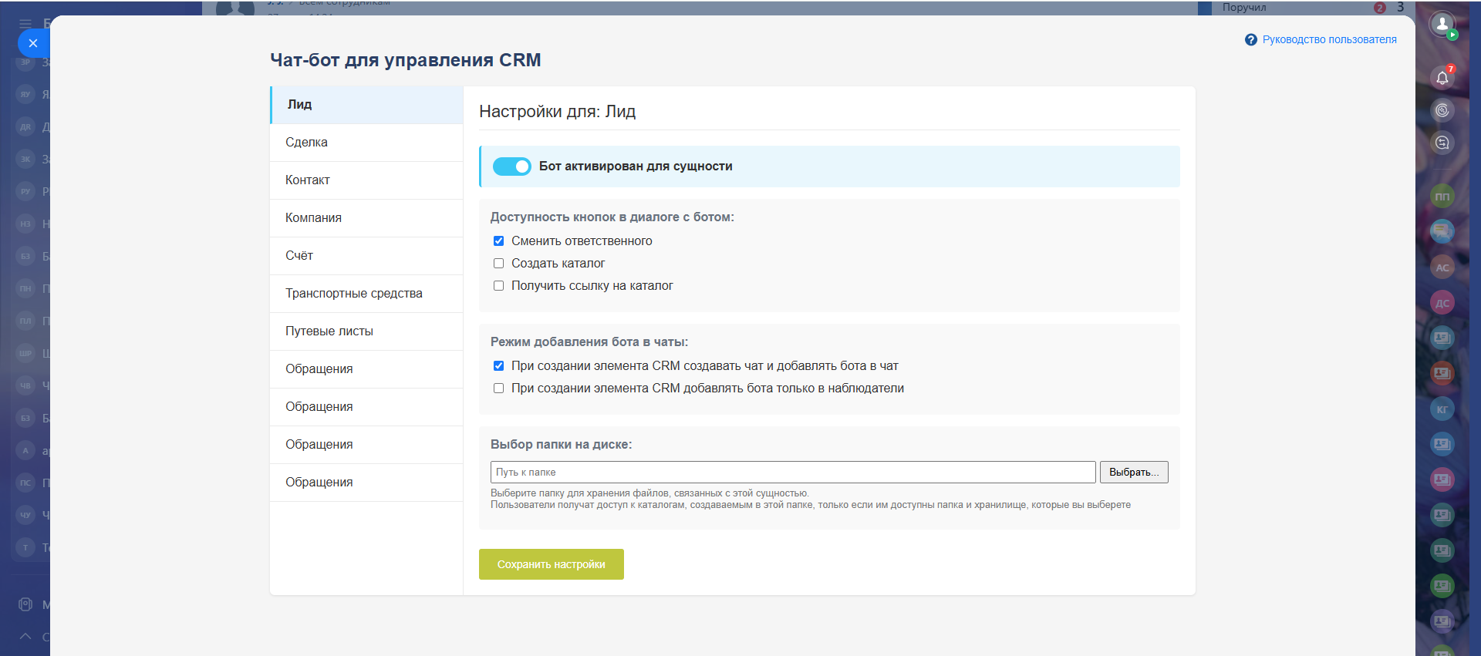The height and width of the screenshot is (656, 1481).
Task: Click the Выбрать... folder button
Action: (x=1133, y=472)
